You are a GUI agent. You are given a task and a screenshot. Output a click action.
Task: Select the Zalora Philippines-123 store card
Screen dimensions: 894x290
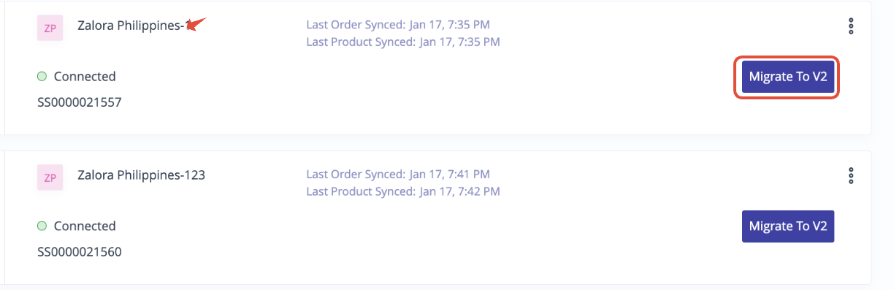click(x=438, y=218)
